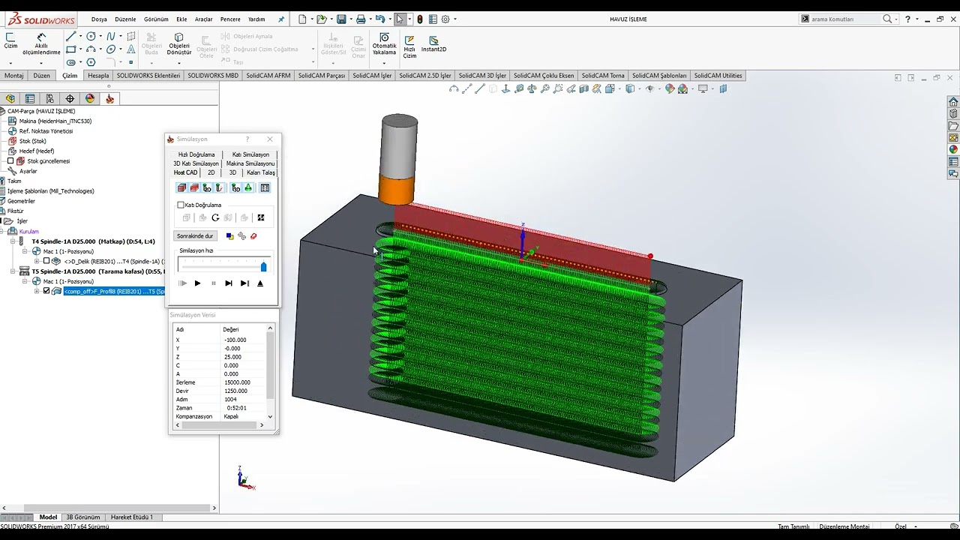Click the Undo icon in the top toolbar
This screenshot has width=960, height=540.
pos(380,19)
